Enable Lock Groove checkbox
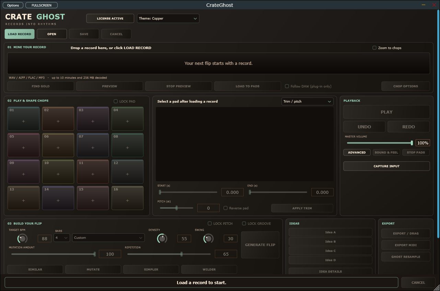Screen dimensions: 440x291 click(x=244, y=223)
